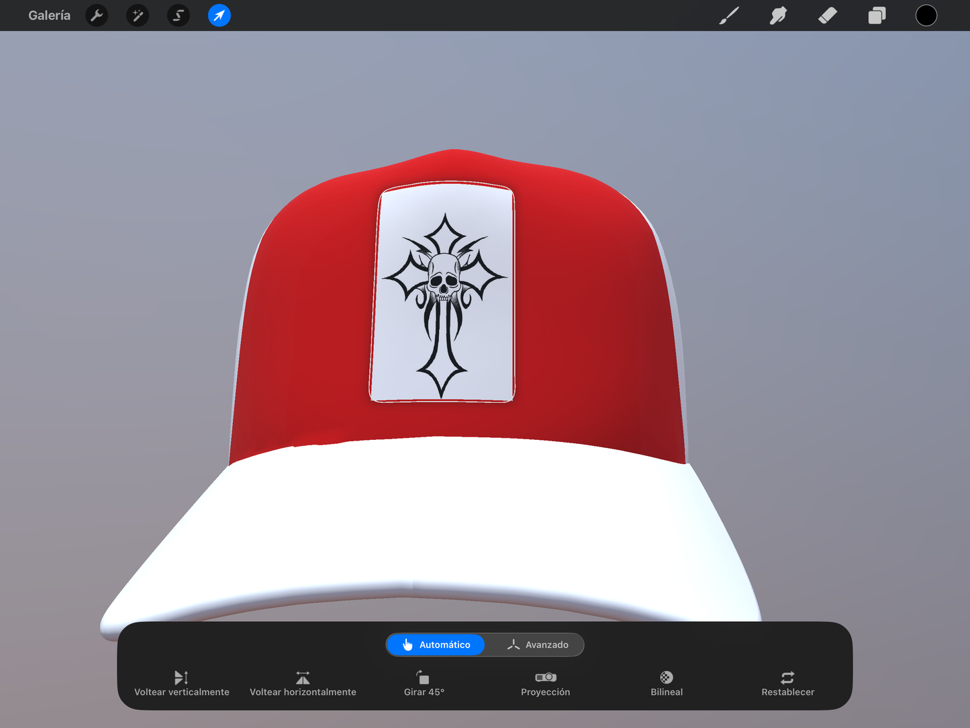Select the Paint brush tool
The height and width of the screenshot is (728, 970).
(729, 15)
